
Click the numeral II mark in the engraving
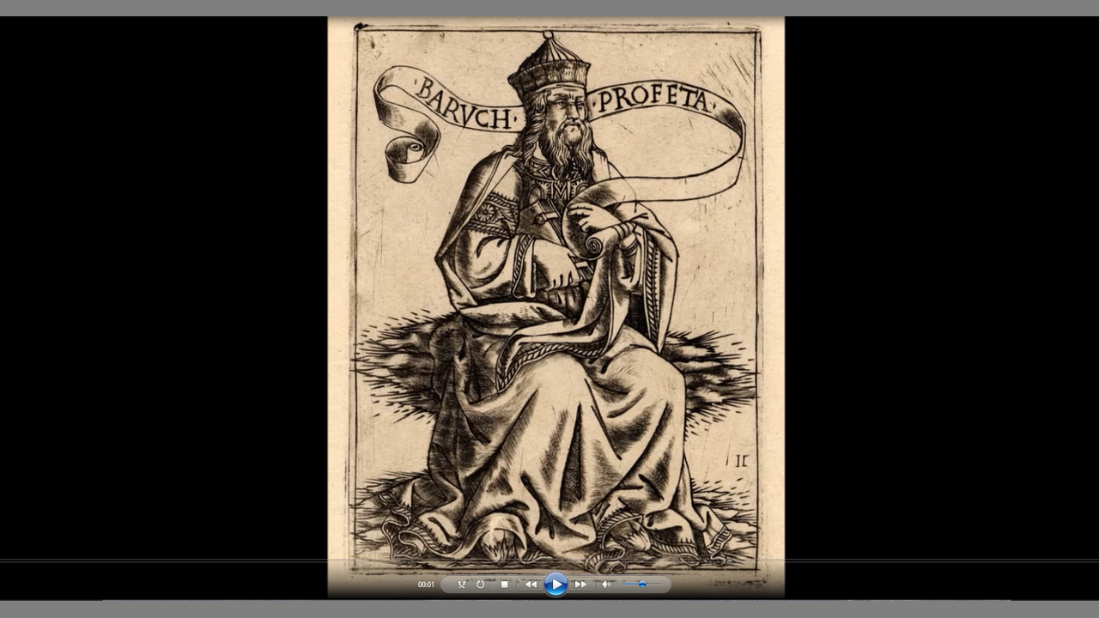[x=742, y=461]
